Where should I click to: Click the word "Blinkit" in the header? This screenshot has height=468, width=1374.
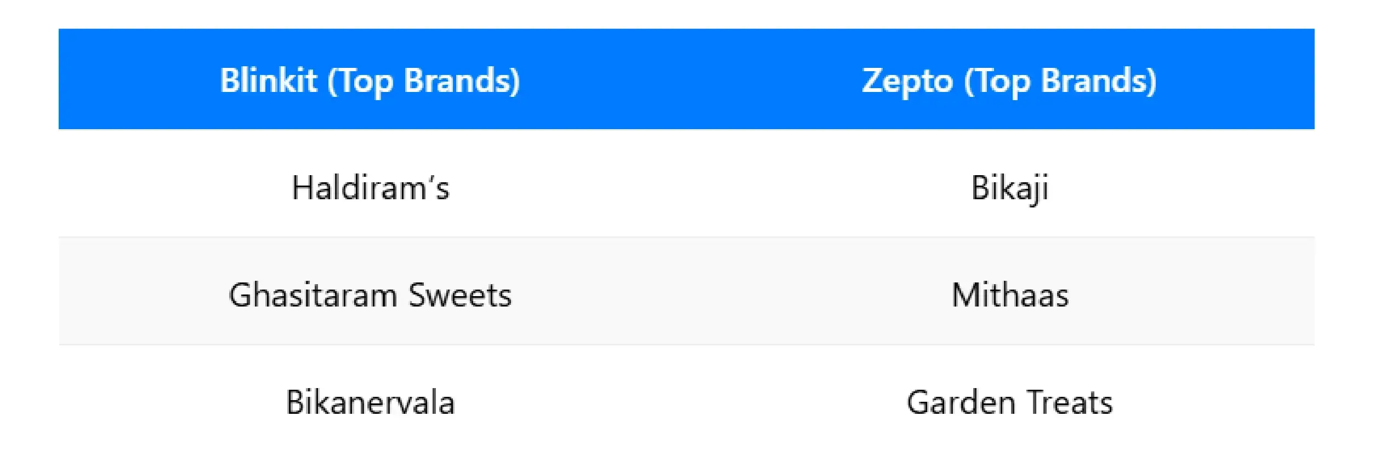[269, 80]
